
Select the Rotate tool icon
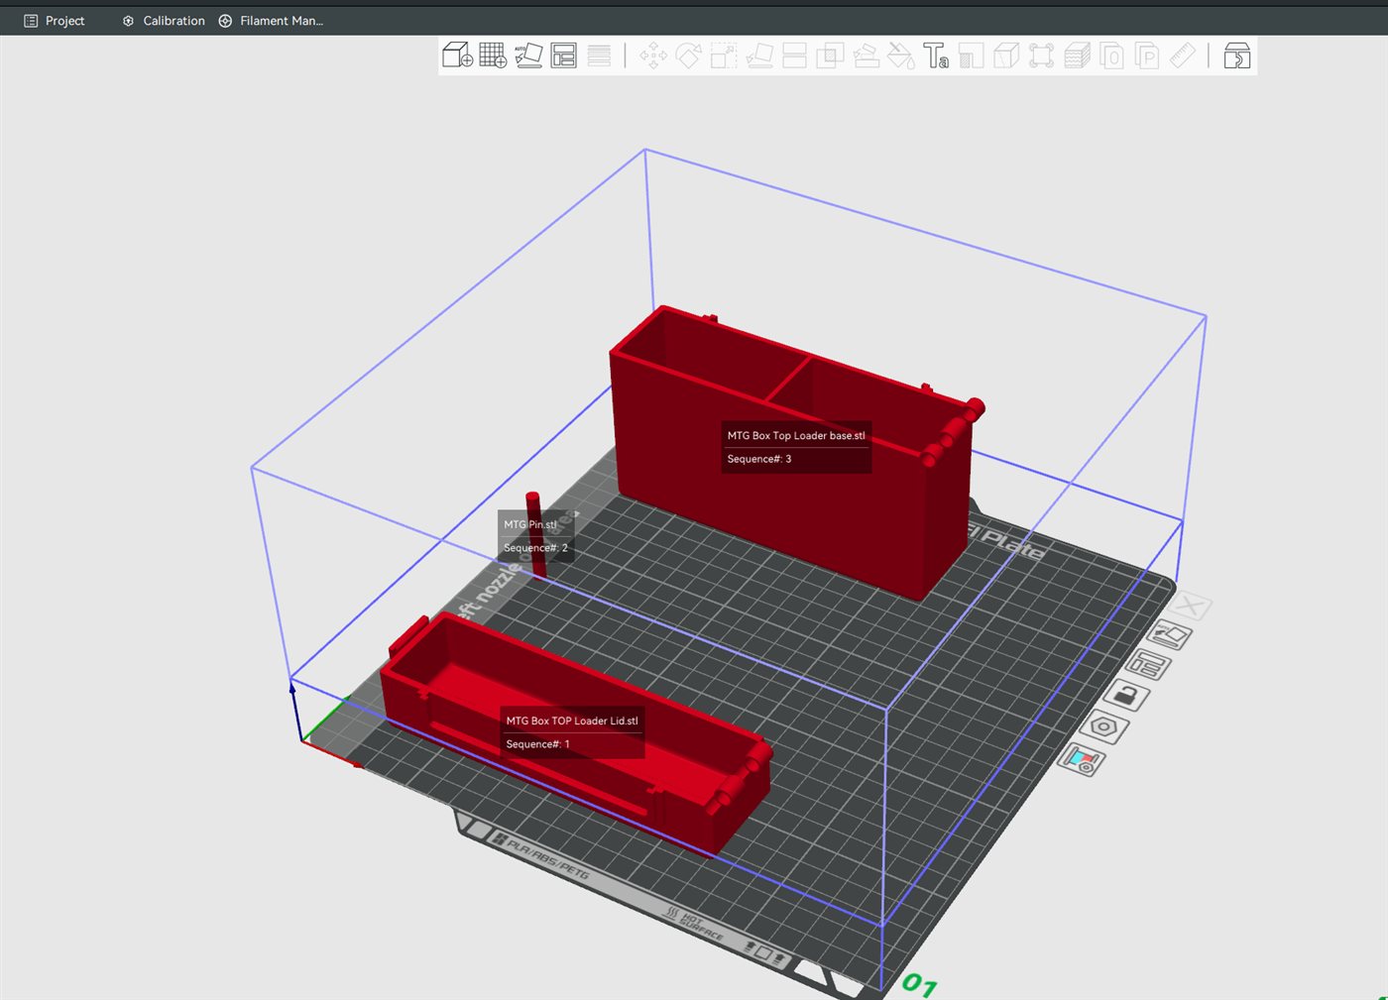[688, 56]
